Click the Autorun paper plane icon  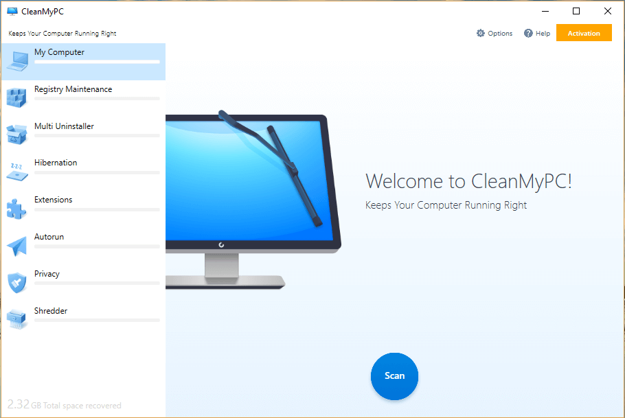(16, 246)
